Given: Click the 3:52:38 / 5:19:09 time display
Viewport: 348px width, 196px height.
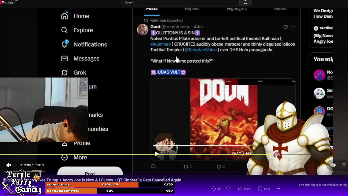Looking at the screenshot, I should click(32, 165).
